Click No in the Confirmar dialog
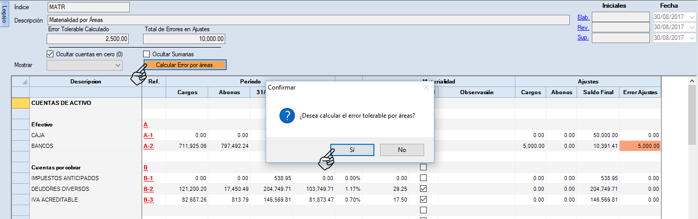This screenshot has height=219, width=698. coord(402,150)
